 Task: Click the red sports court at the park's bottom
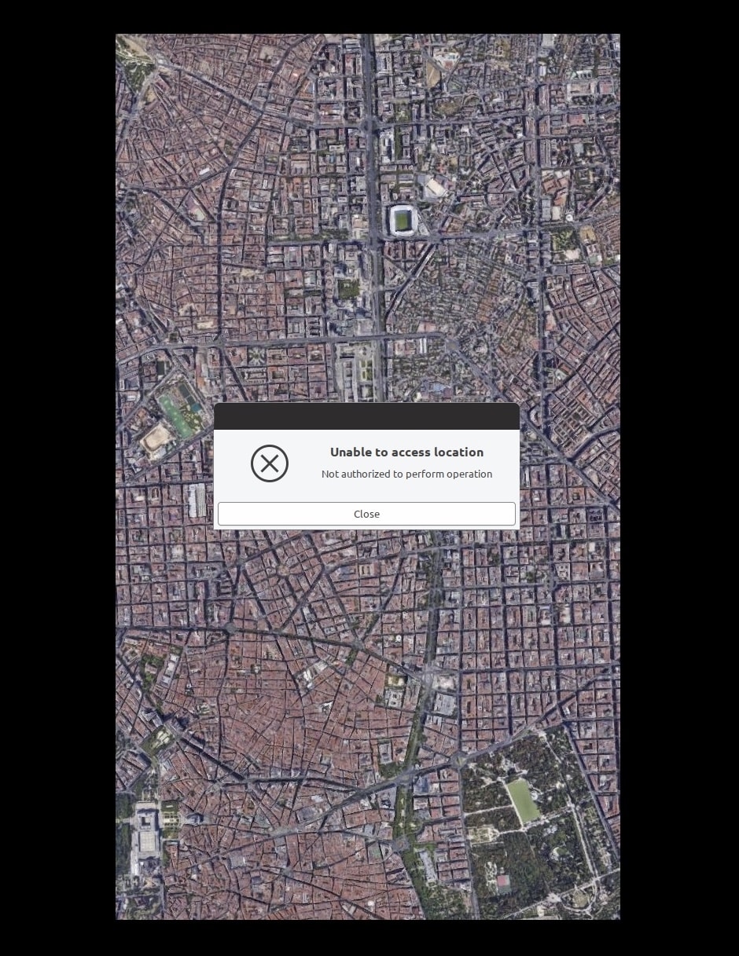pyautogui.click(x=502, y=881)
